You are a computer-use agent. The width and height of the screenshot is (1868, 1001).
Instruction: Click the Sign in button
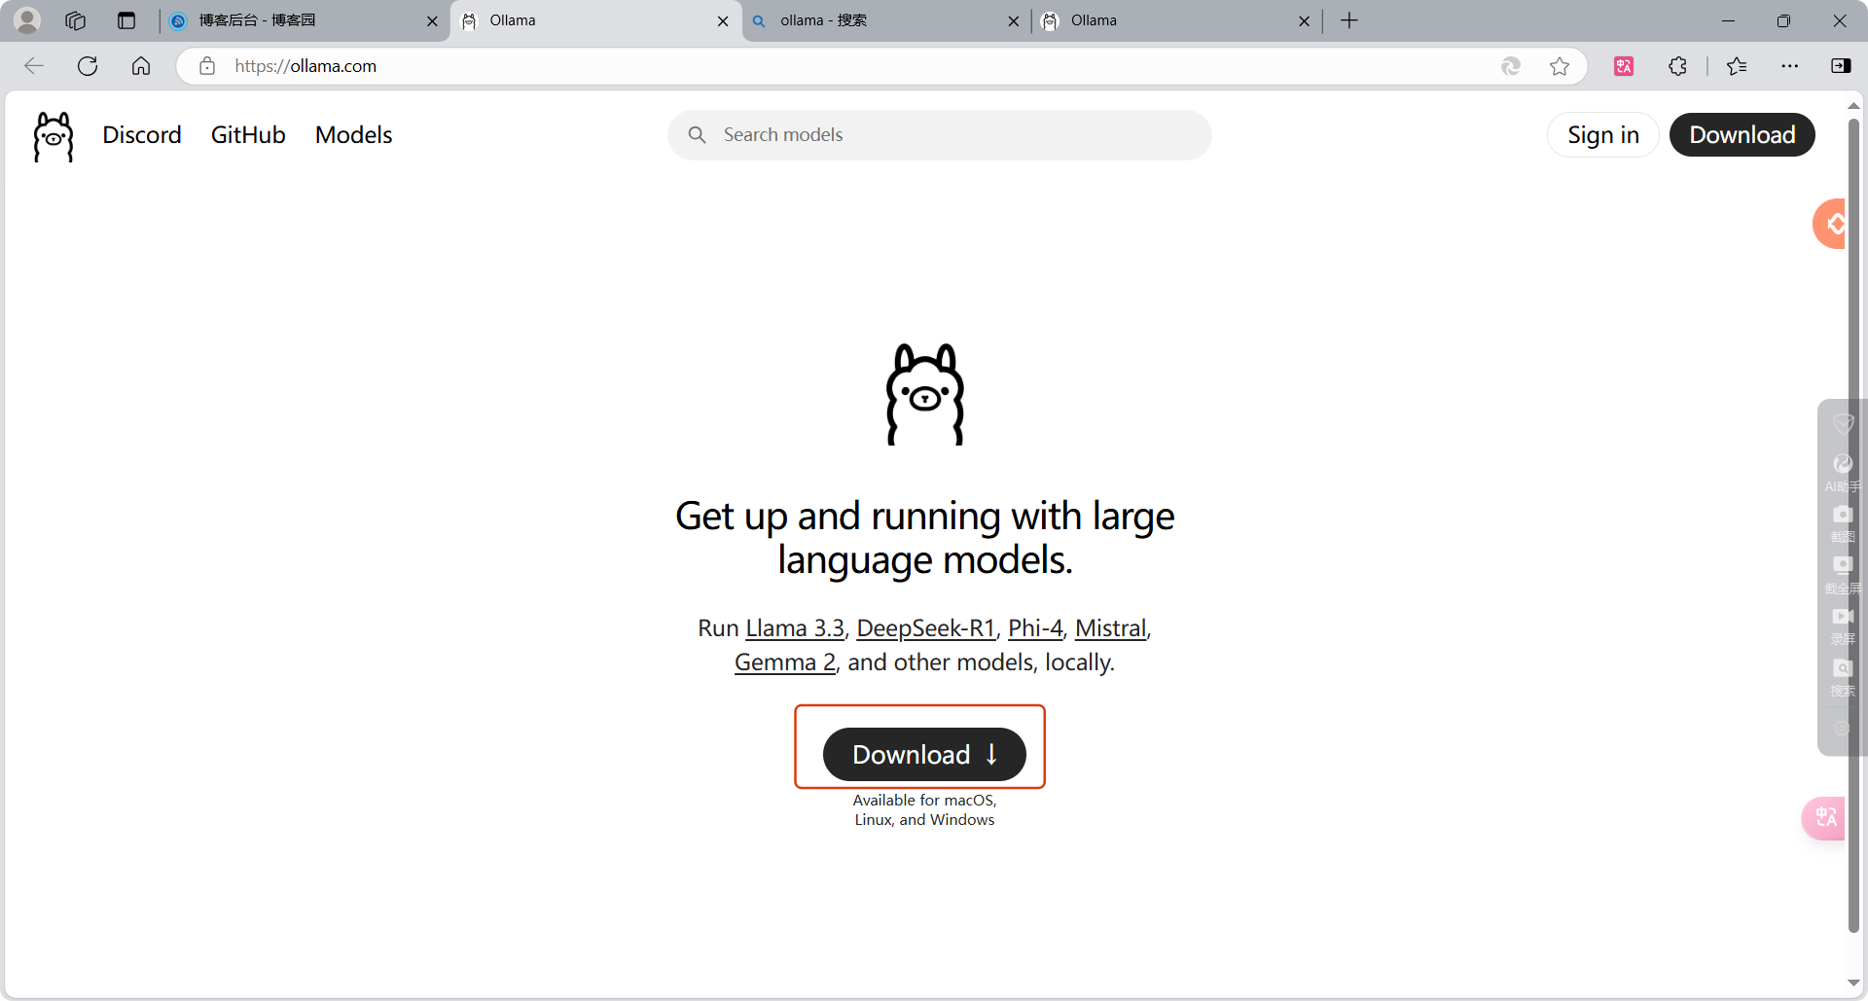tap(1603, 135)
